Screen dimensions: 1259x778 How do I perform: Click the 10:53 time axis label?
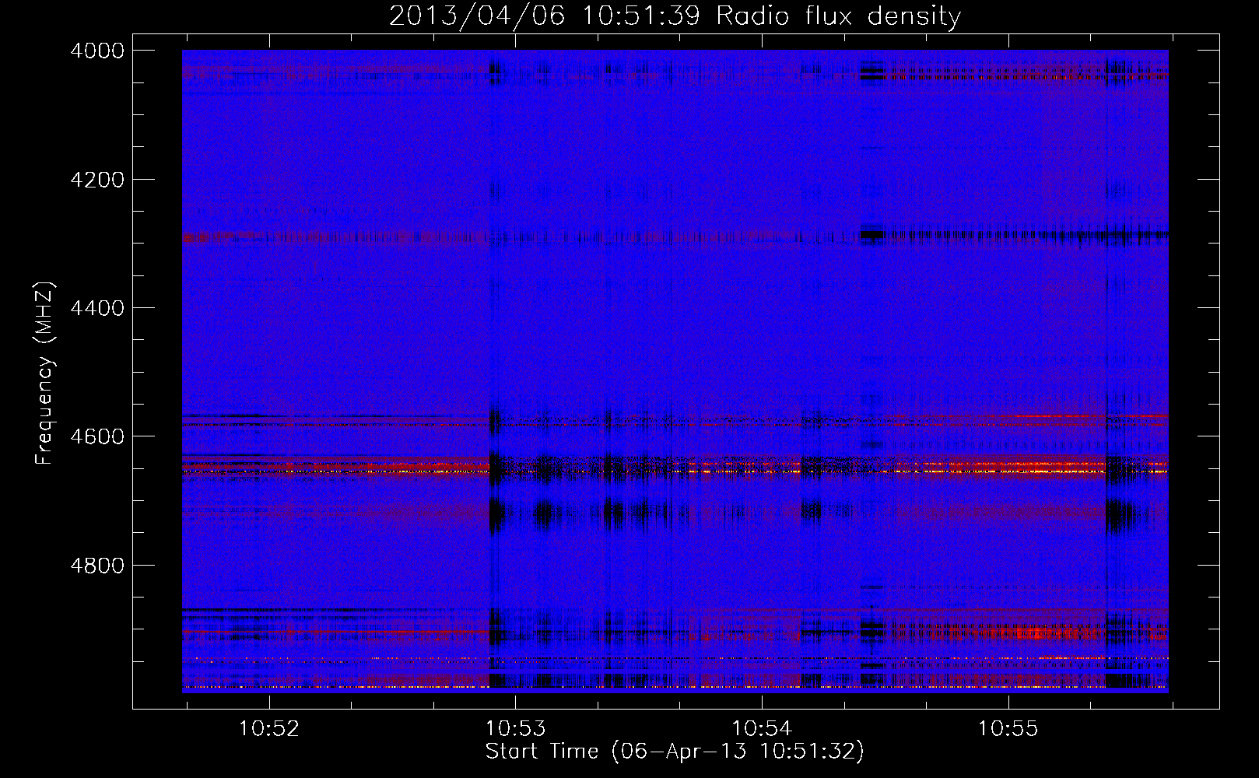[515, 729]
